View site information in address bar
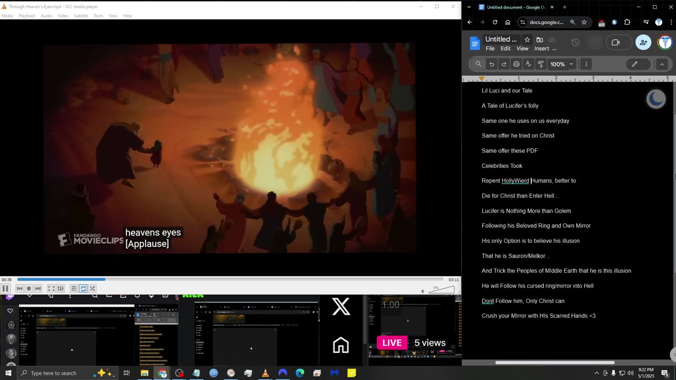This screenshot has height=380, width=676. [522, 22]
